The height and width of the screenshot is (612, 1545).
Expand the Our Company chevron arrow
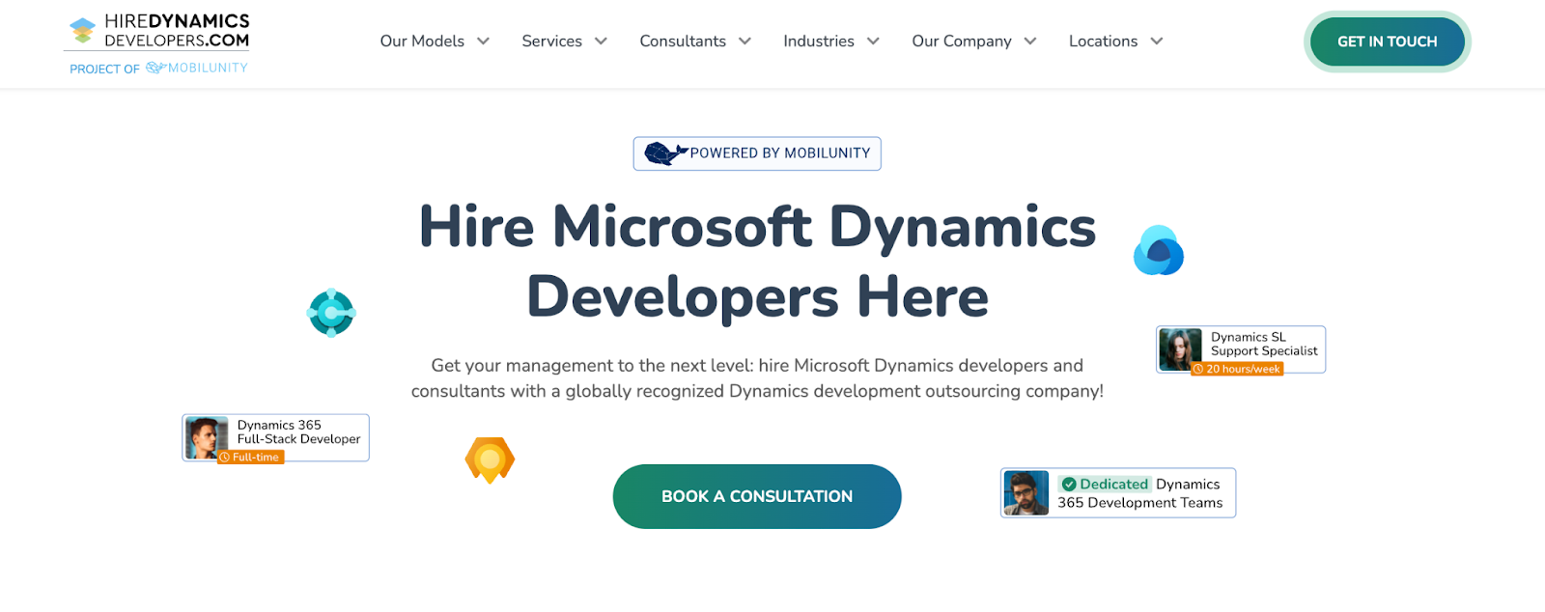point(1030,42)
